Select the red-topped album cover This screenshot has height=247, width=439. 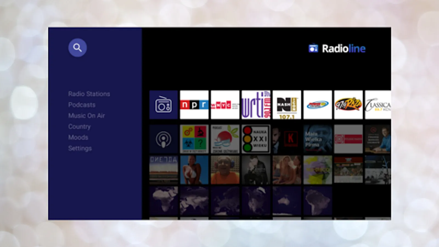pos(348,170)
